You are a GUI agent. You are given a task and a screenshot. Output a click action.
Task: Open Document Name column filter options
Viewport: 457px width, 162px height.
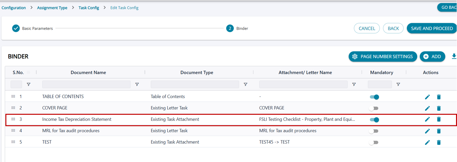click(x=137, y=84)
